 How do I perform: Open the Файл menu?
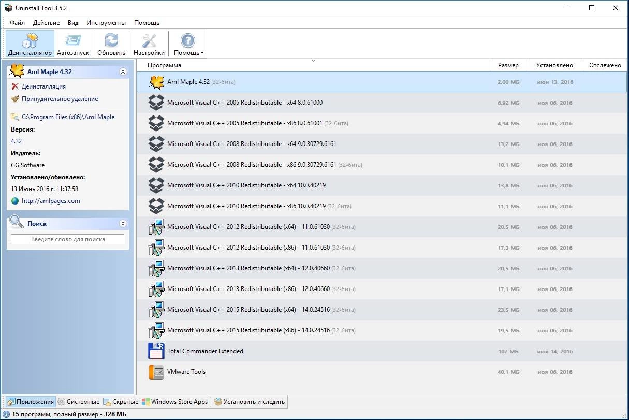point(17,23)
